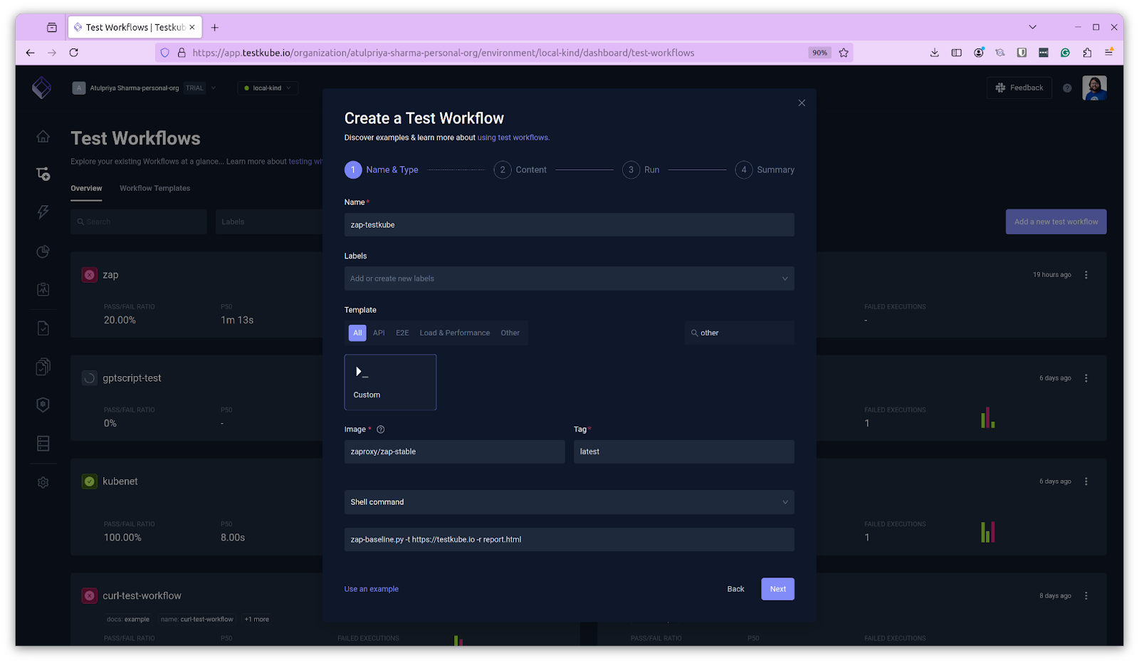Open the Sources stack sidebar icon
Screen dimensions: 1139x663
43,443
